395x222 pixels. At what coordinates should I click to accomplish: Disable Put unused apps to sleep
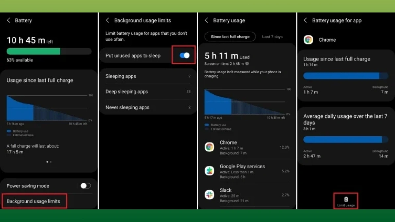[x=184, y=55]
